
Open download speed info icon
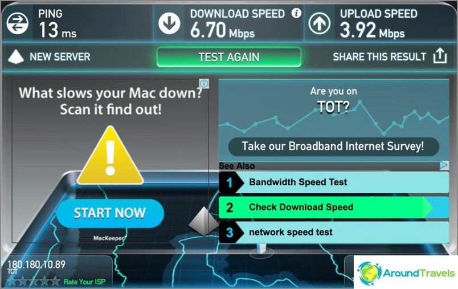point(296,13)
